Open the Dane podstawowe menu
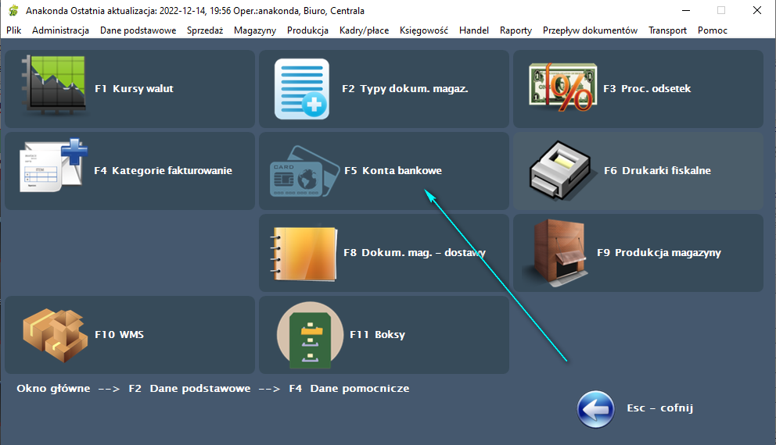Screen dimensions: 776x445 click(x=138, y=30)
